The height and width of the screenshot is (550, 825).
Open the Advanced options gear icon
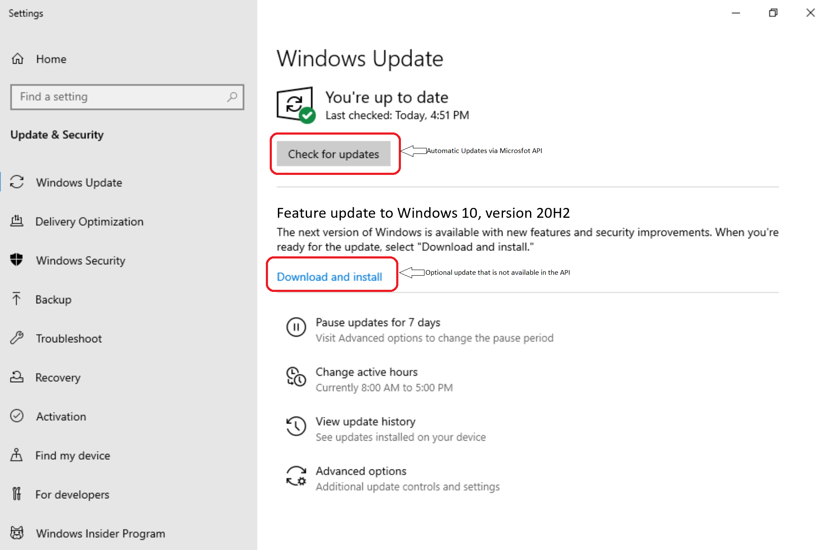click(296, 476)
